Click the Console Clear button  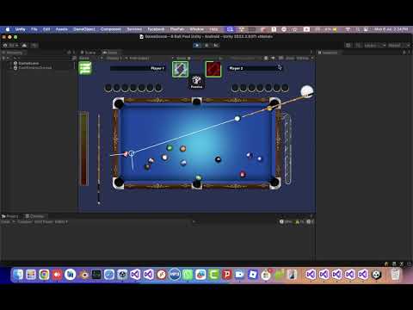[5, 222]
